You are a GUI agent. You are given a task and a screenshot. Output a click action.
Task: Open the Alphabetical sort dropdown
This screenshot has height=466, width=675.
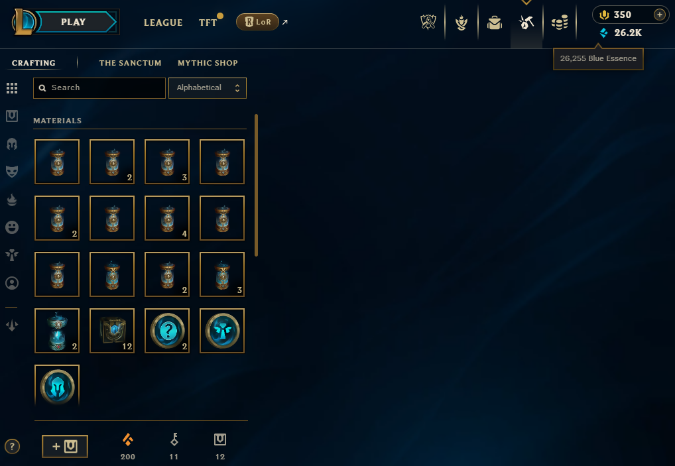pyautogui.click(x=208, y=87)
